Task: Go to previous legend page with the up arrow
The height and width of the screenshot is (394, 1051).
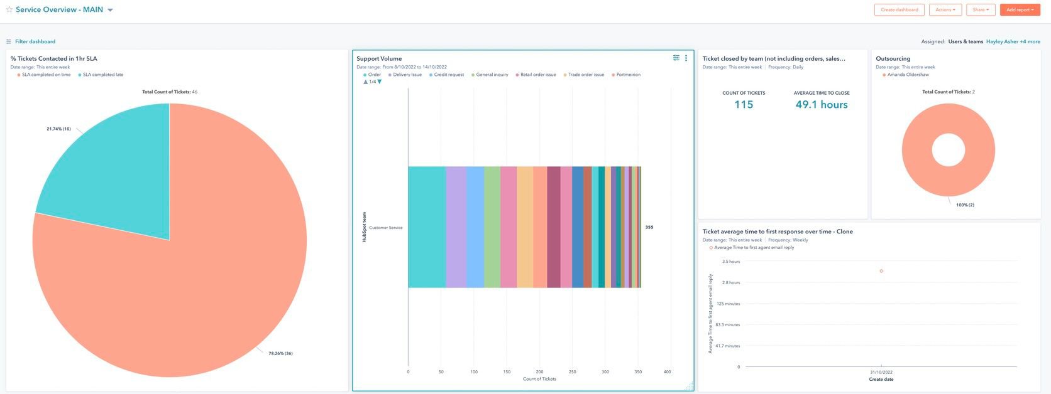Action: coord(366,82)
